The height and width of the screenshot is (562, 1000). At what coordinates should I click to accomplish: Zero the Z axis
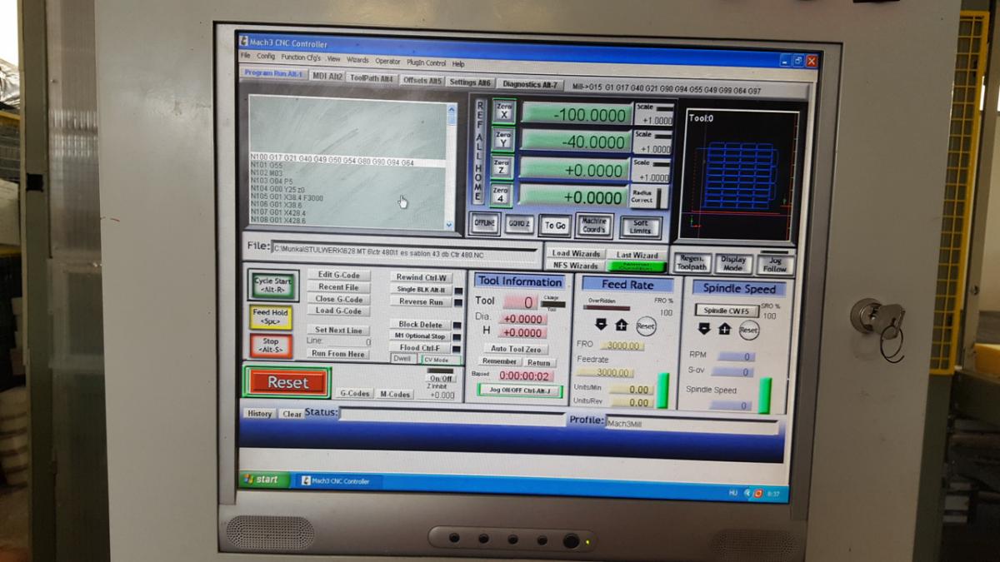[x=502, y=167]
